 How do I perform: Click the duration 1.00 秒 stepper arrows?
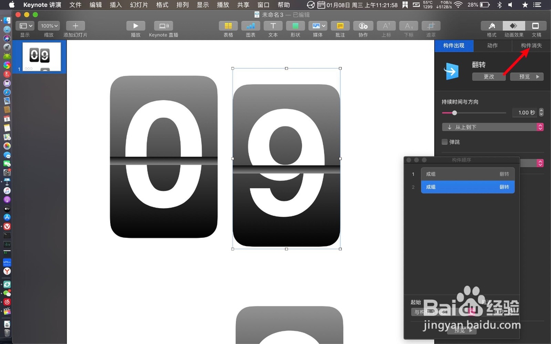tap(541, 112)
